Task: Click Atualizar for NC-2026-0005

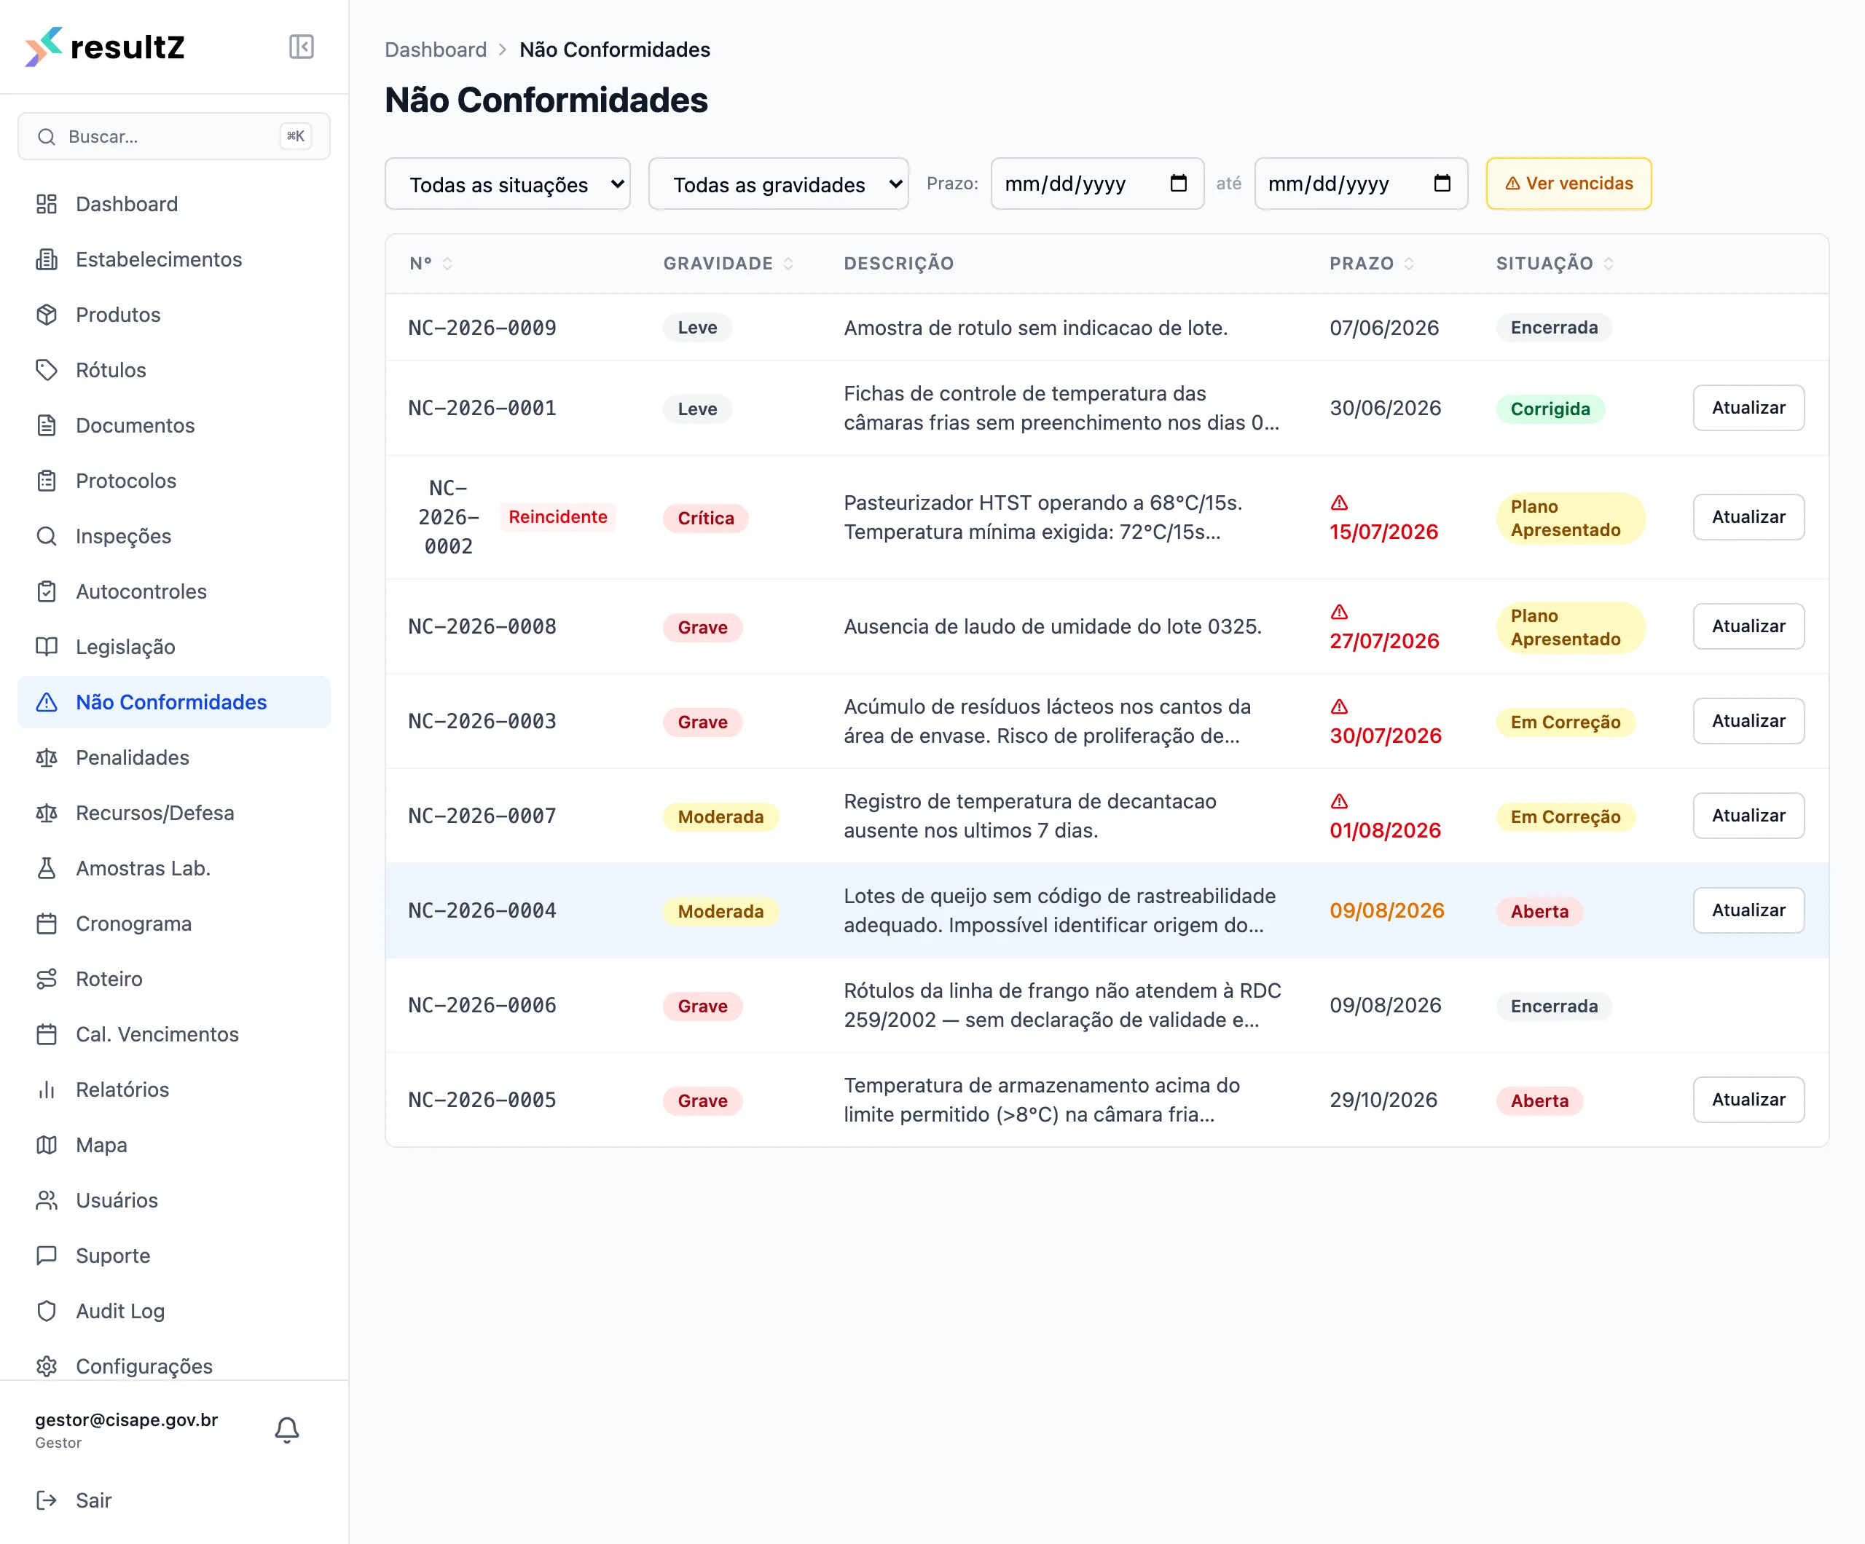Action: pyautogui.click(x=1748, y=1099)
